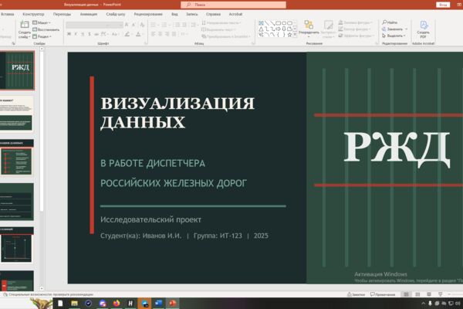The image size is (463, 309).
Task: Open the Макет slide layout menu
Action: [x=42, y=22]
